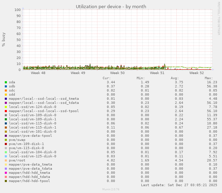Click pve/root max value 20.57
The width and height of the screenshot is (222, 193).
[x=212, y=160]
